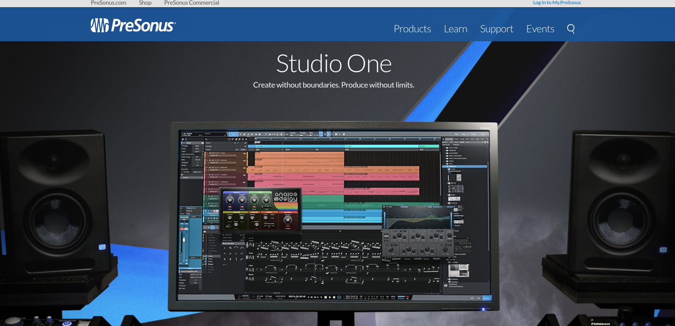
Task: Visit PreSonus Commercial link
Action: click(191, 3)
